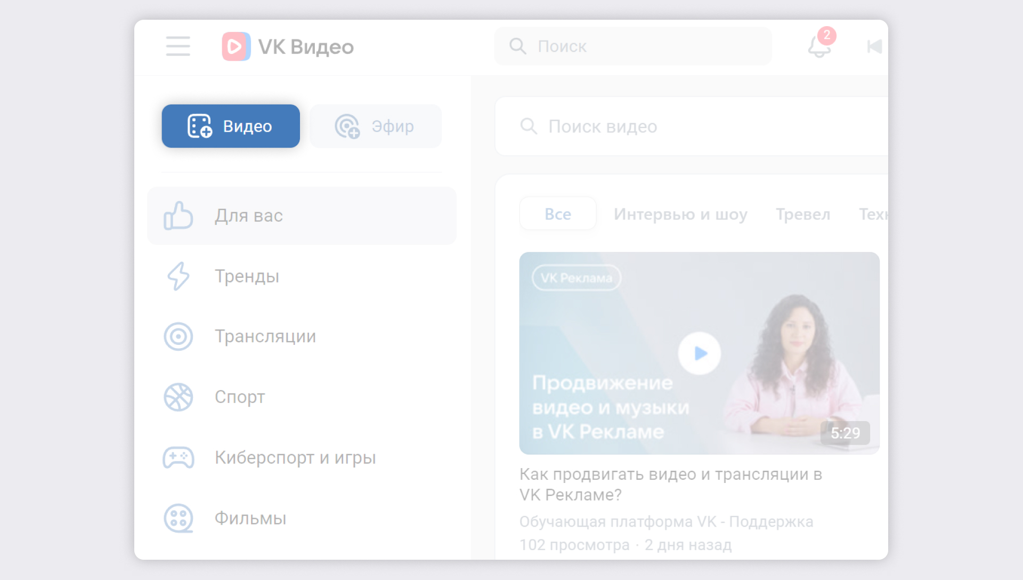This screenshot has width=1023, height=580.
Task: Select the Все category tab
Action: point(558,214)
